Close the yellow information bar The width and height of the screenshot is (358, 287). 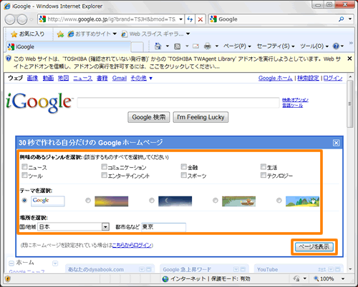click(x=349, y=59)
